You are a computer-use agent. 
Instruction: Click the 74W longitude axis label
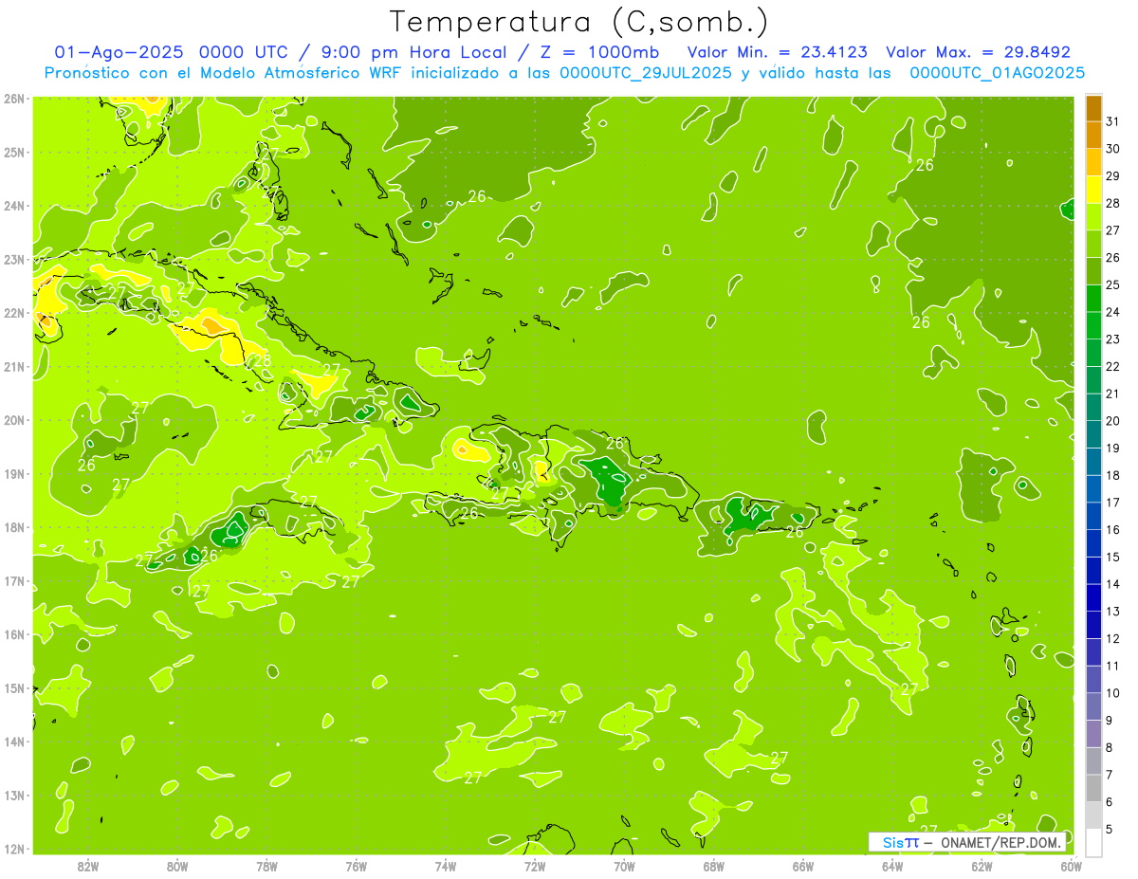point(446,867)
